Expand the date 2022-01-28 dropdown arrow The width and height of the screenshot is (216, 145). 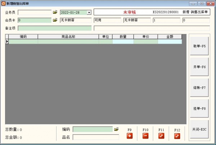tap(89, 13)
